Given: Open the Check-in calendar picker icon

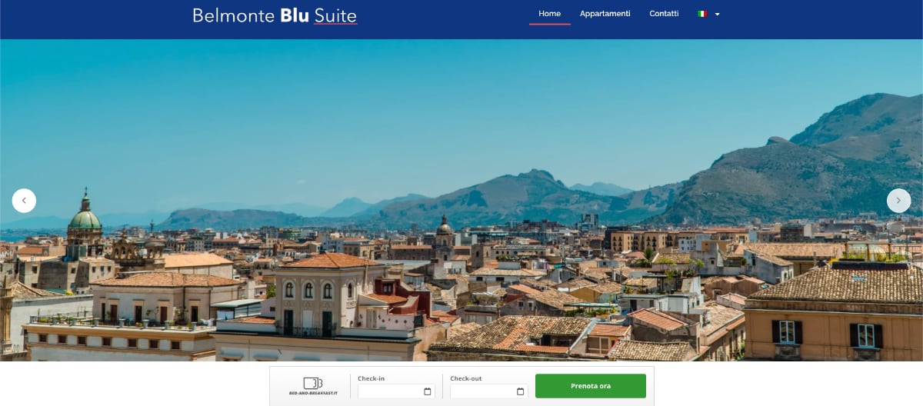Looking at the screenshot, I should pyautogui.click(x=428, y=391).
